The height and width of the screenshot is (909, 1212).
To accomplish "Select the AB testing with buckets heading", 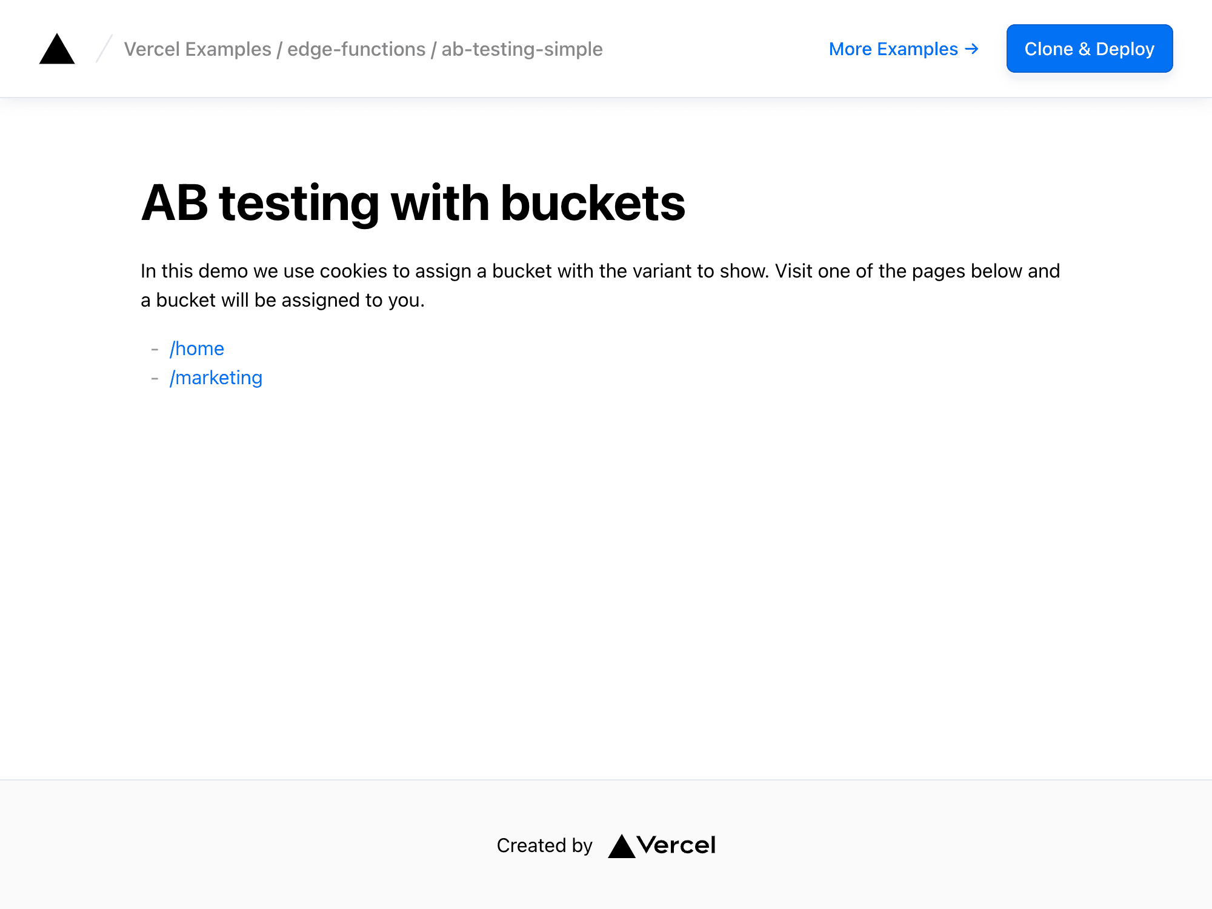I will click(414, 204).
